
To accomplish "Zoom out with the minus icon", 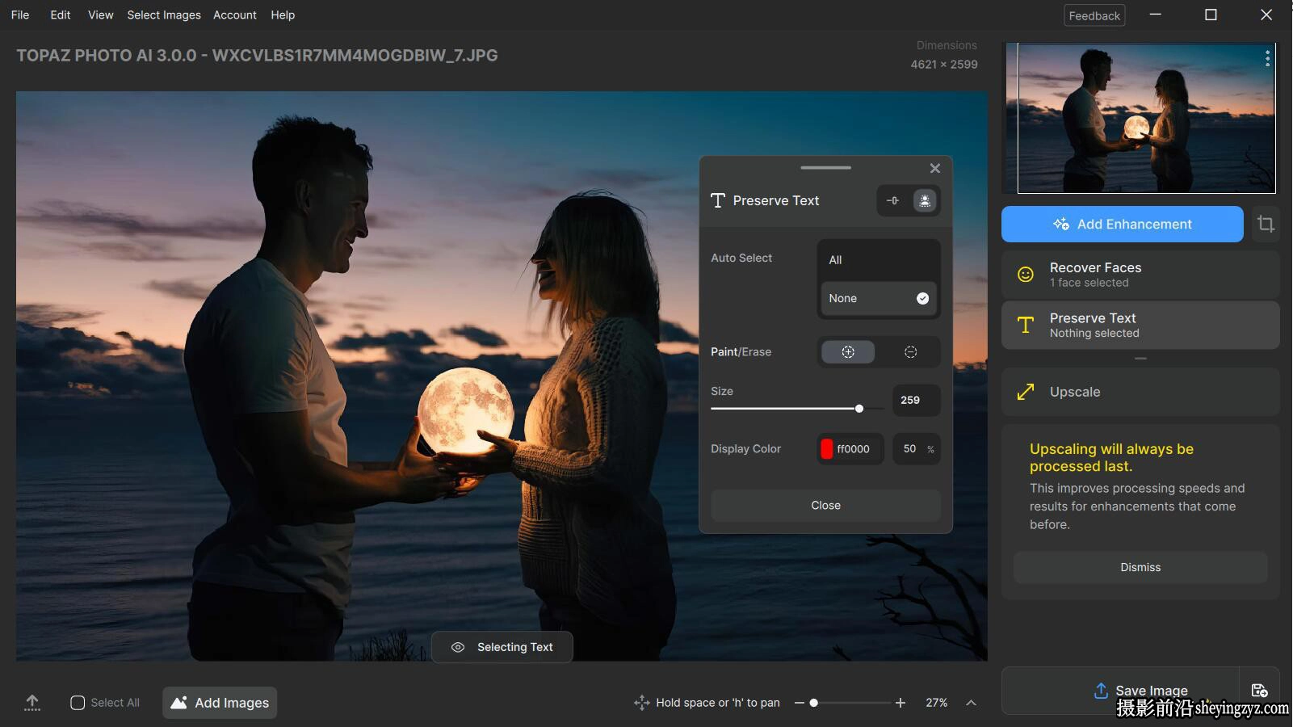I will [x=799, y=703].
